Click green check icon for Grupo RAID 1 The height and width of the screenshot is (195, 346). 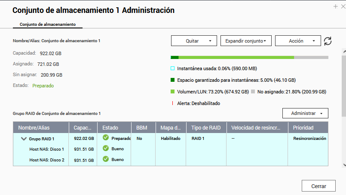coord(106,138)
